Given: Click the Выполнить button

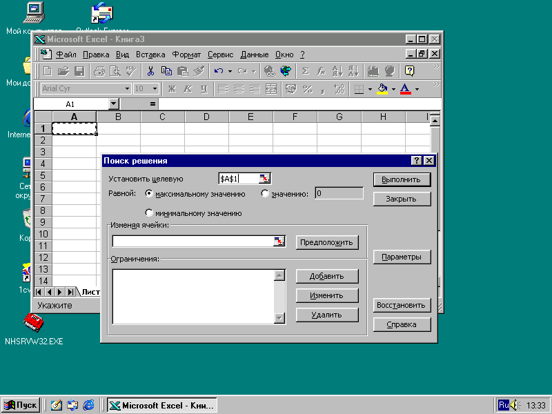Looking at the screenshot, I should 402,179.
